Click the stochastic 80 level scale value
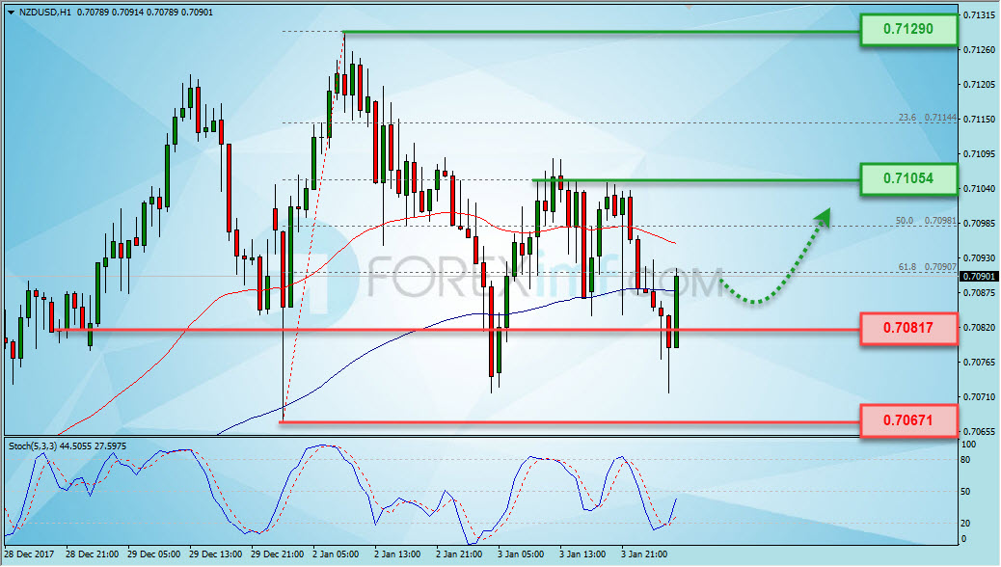This screenshot has height=567, width=1001. coord(965,460)
